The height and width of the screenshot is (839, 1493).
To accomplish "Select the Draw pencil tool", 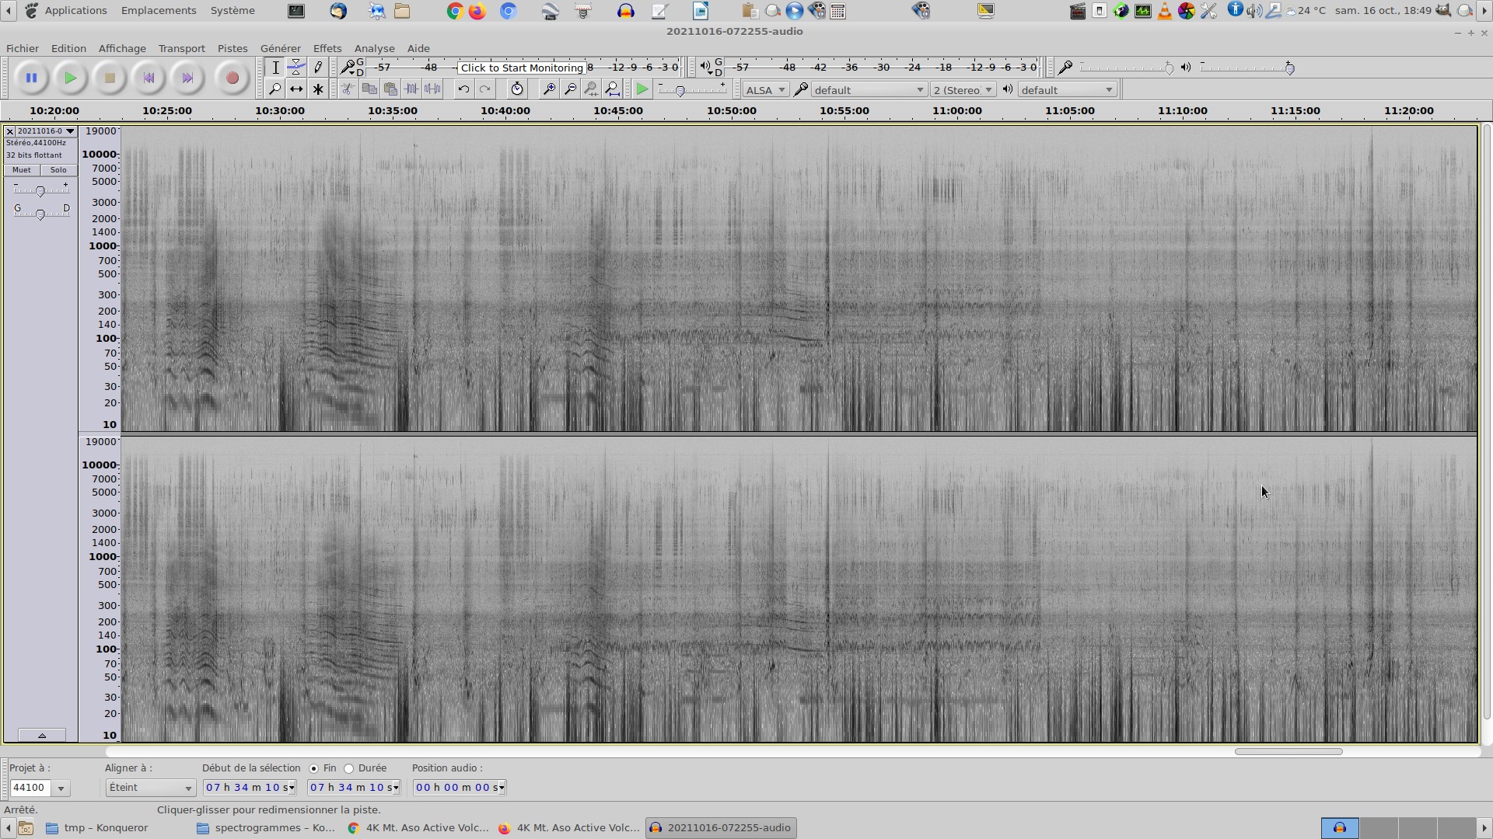I will pyautogui.click(x=318, y=68).
